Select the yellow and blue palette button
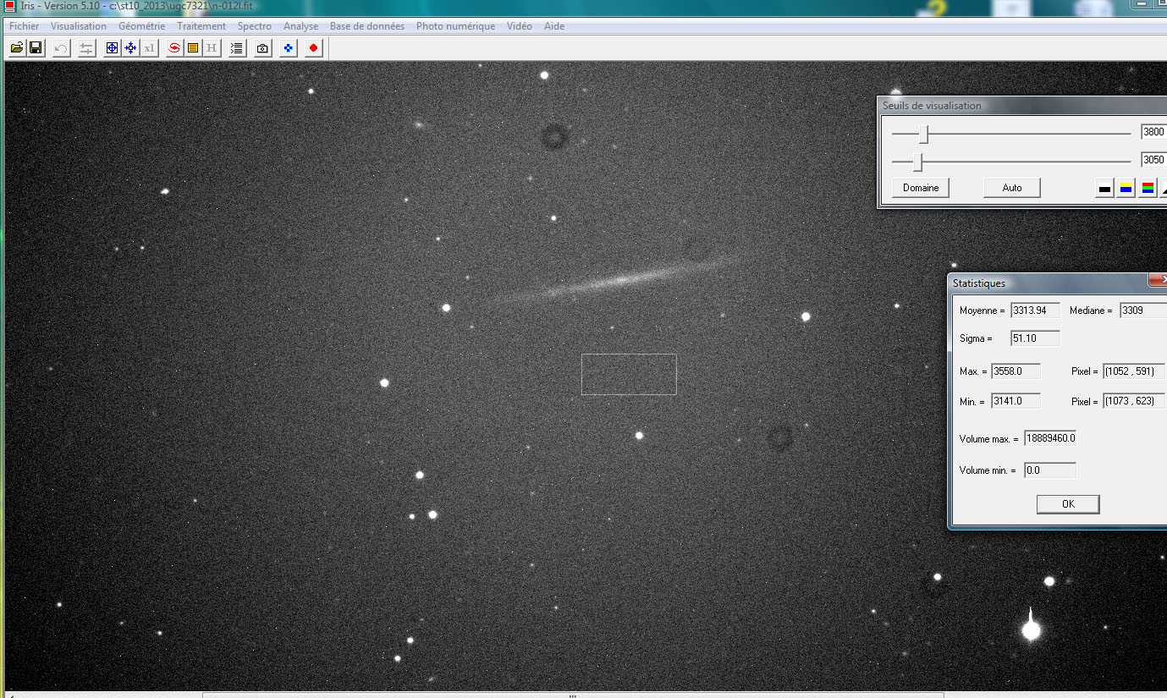 tap(1126, 188)
